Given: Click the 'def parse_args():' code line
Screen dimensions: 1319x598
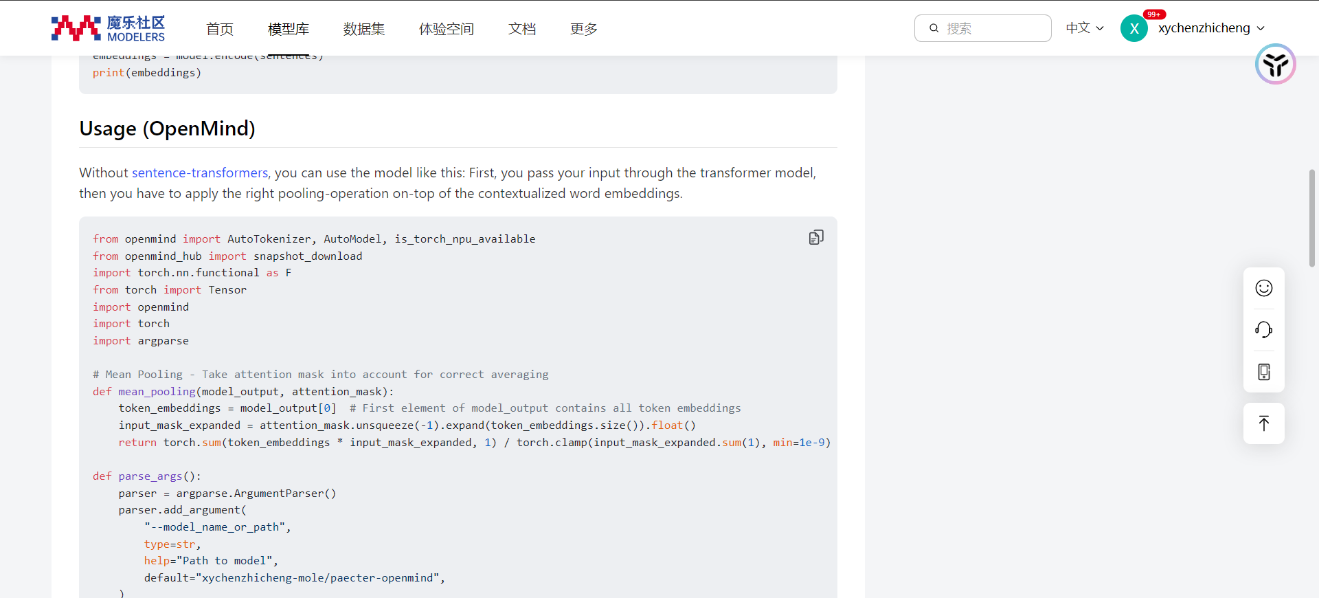Looking at the screenshot, I should pos(147,476).
